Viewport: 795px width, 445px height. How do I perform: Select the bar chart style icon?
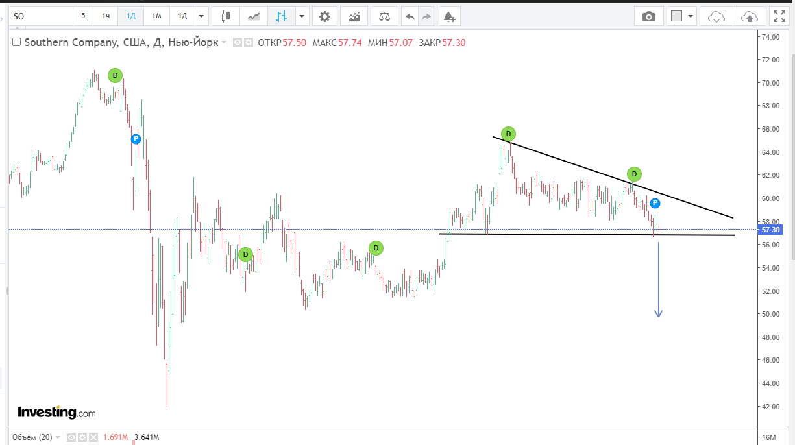coord(281,16)
